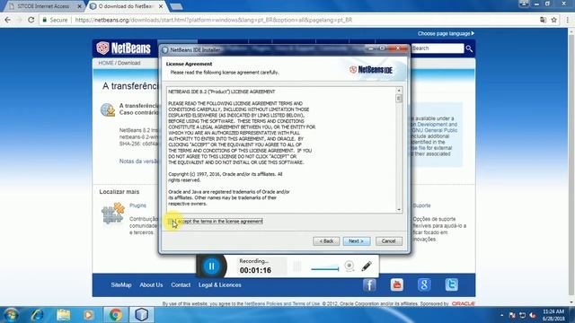Click the Plugins puzzle piece image
The image size is (575, 323).
click(113, 214)
